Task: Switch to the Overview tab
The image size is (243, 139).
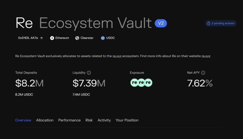Action: tap(23, 120)
